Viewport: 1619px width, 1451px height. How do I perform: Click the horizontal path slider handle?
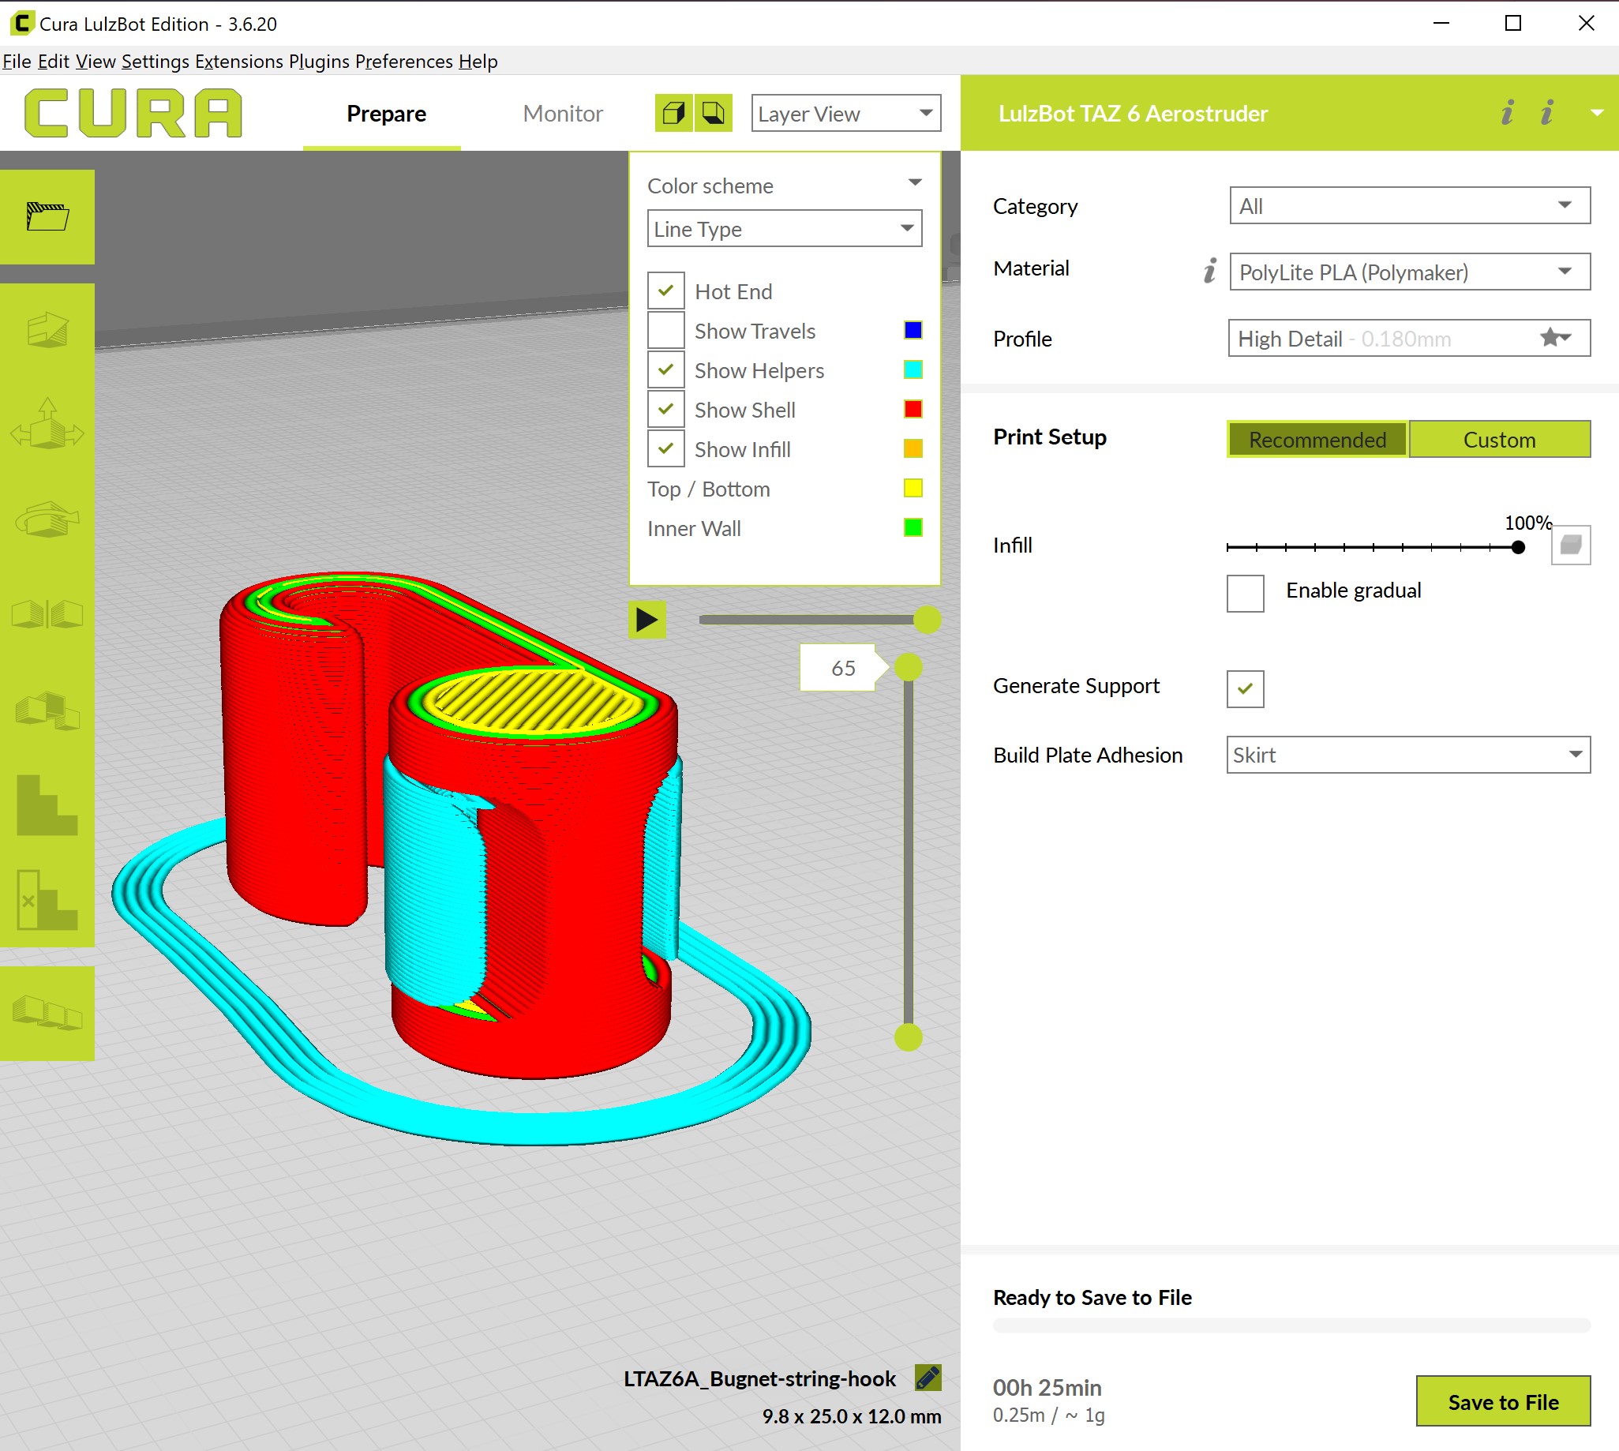(x=926, y=620)
